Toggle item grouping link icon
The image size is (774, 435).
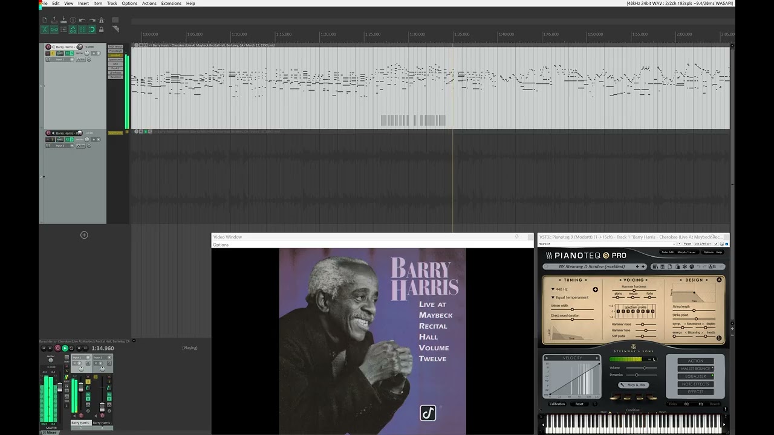click(54, 29)
